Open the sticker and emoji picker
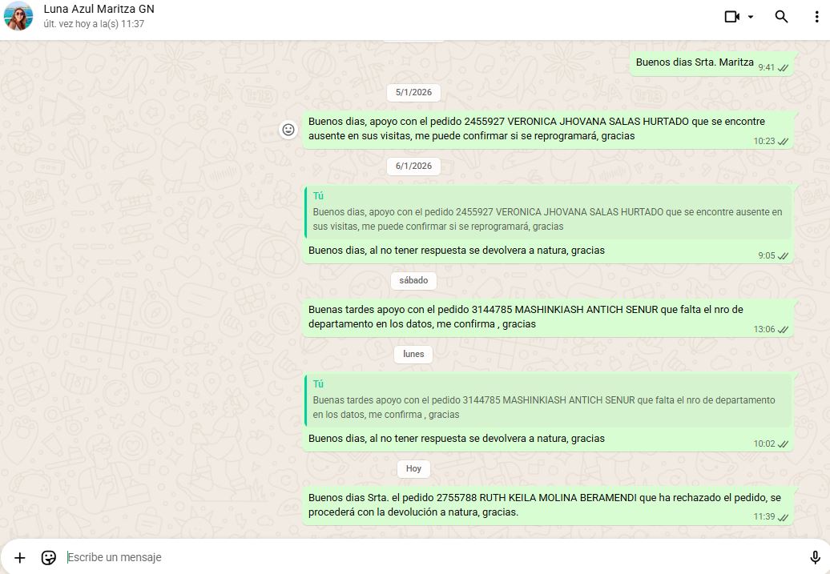The width and height of the screenshot is (830, 574). tap(49, 557)
